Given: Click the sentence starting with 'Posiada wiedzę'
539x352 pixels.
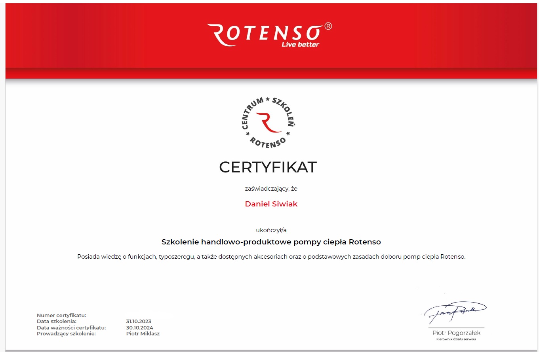Looking at the screenshot, I should point(271,257).
